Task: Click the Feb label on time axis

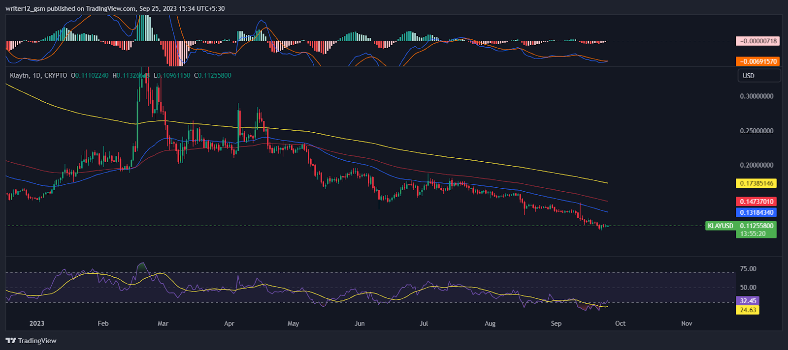Action: pyautogui.click(x=103, y=323)
